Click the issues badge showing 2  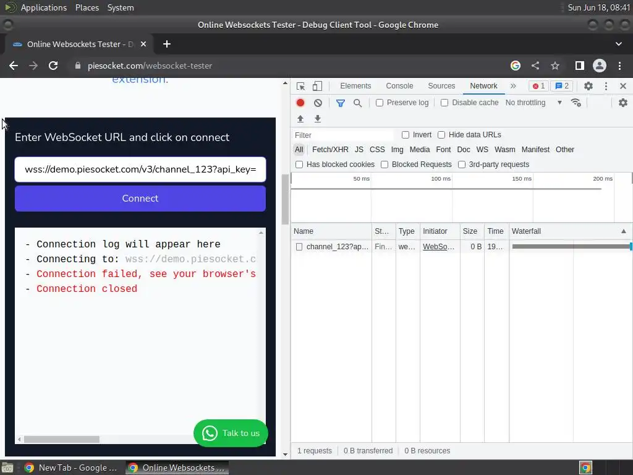point(561,86)
